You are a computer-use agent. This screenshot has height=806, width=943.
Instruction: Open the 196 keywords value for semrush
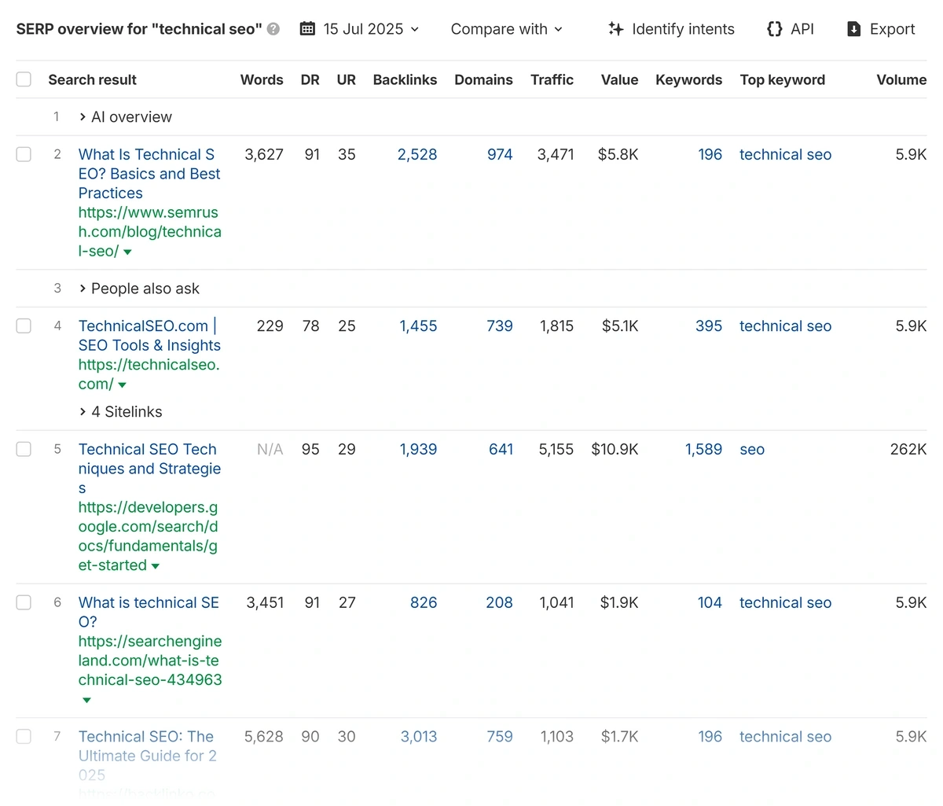(710, 155)
